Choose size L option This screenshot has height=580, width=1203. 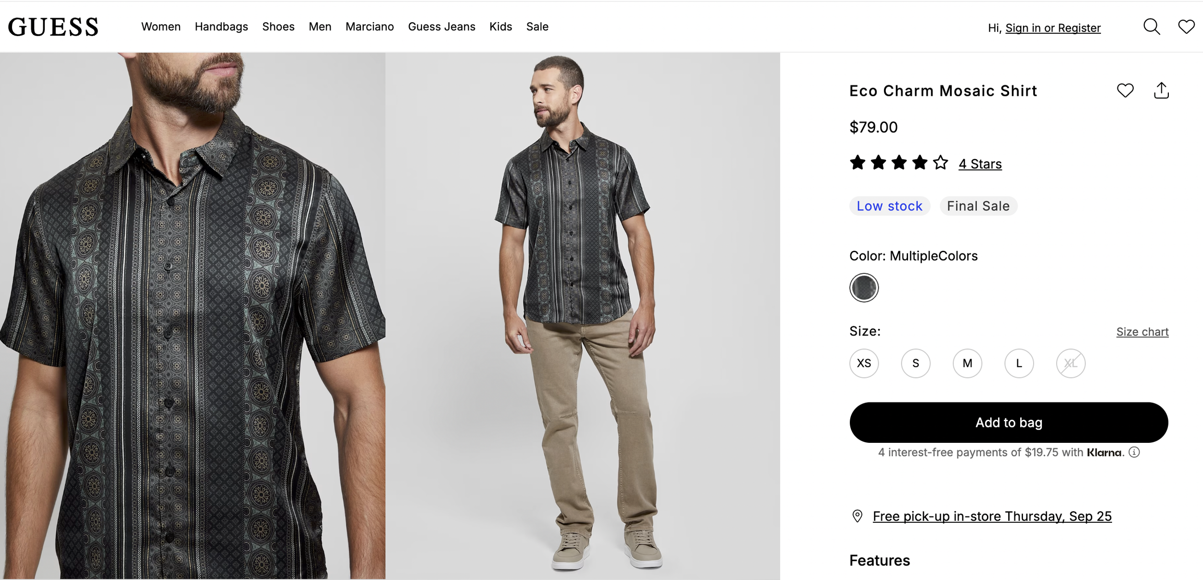tap(1019, 363)
